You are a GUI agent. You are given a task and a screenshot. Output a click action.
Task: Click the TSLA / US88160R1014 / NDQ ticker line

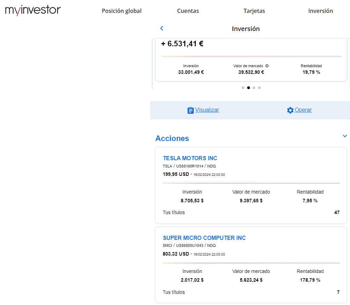point(189,166)
